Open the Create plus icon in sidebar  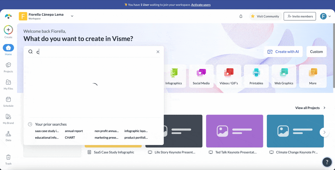point(8,30)
